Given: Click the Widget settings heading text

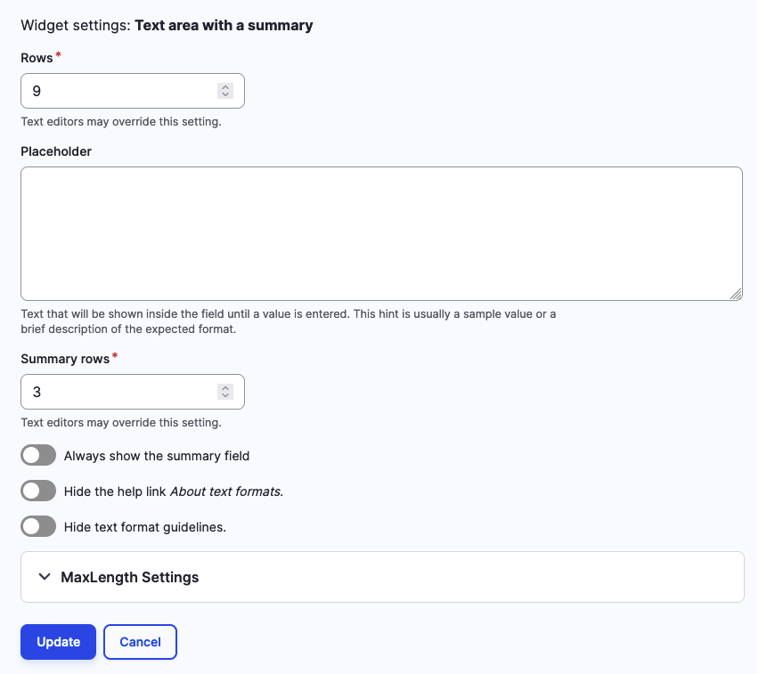Looking at the screenshot, I should (x=167, y=25).
